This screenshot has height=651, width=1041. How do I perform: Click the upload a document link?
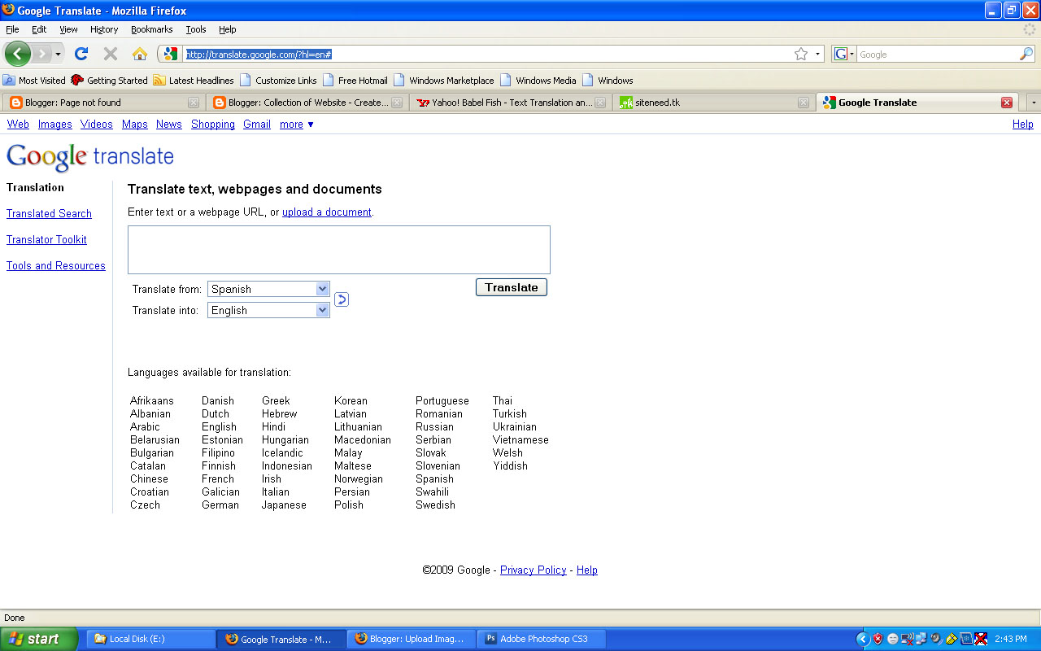tap(327, 212)
